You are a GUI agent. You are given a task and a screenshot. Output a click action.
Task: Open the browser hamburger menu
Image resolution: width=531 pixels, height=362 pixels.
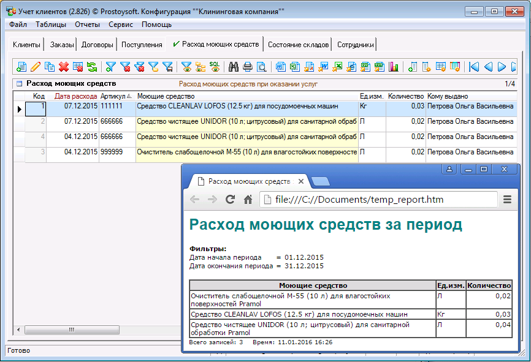tap(507, 200)
